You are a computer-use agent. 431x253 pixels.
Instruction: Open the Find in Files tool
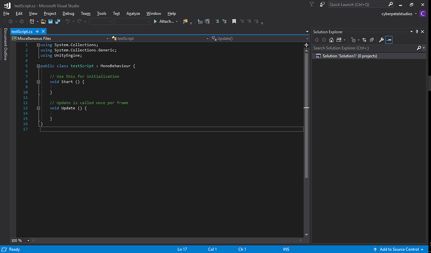click(185, 21)
